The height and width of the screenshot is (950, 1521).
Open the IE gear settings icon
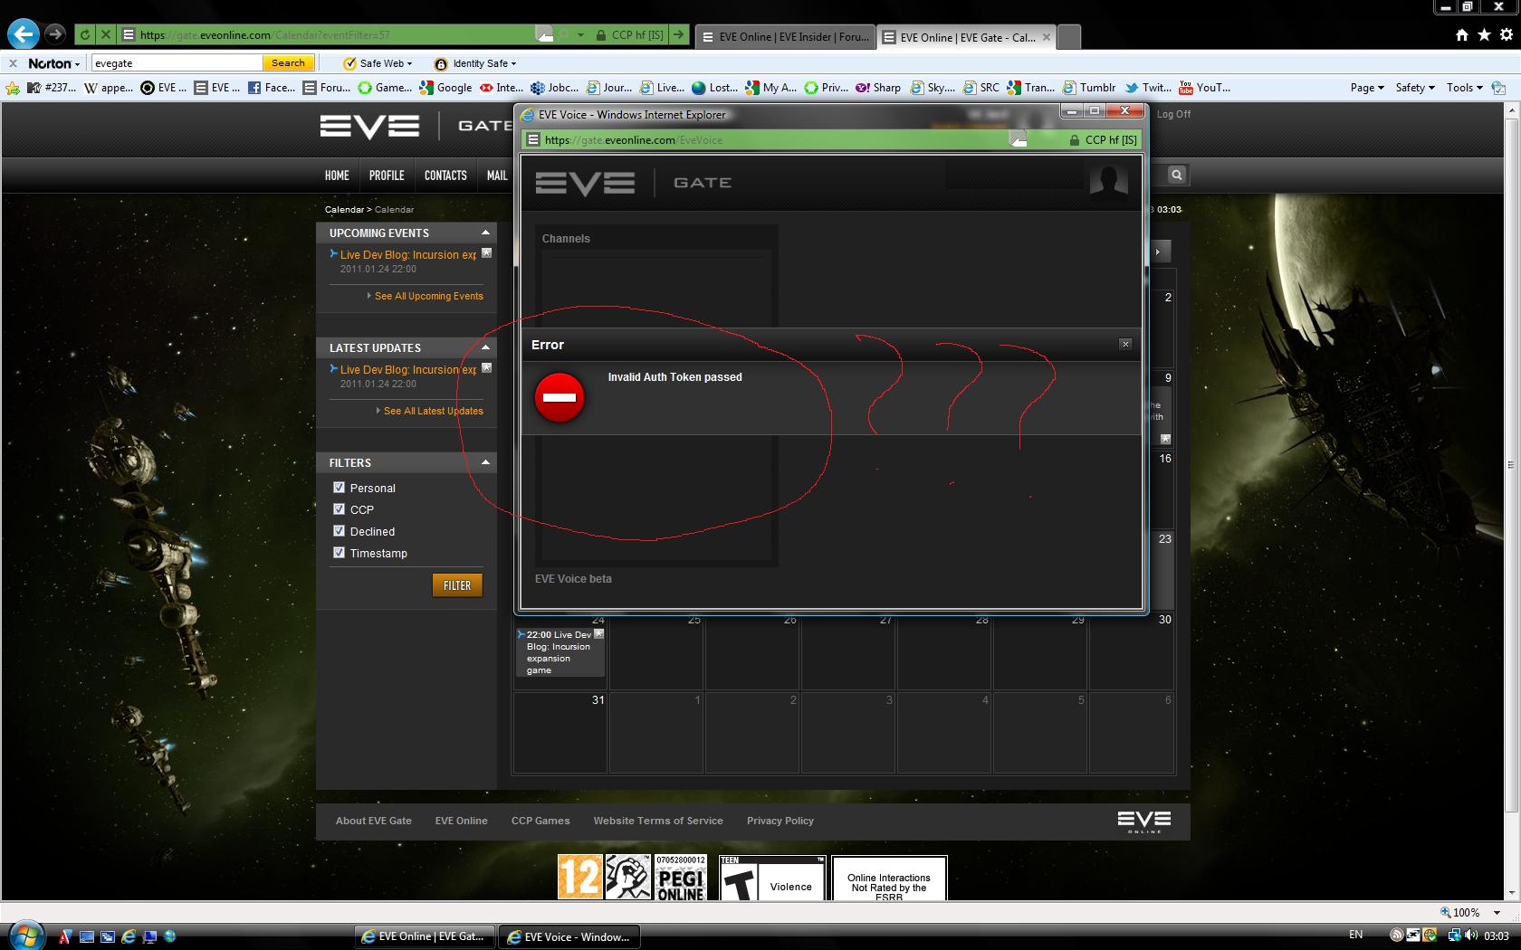1507,34
